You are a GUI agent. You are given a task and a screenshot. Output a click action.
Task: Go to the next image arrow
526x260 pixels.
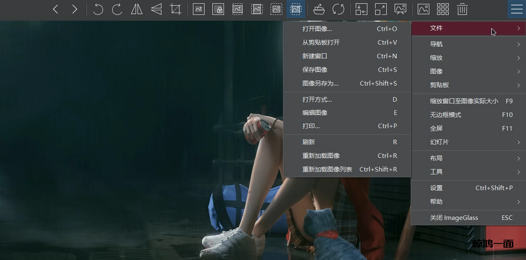pos(74,9)
